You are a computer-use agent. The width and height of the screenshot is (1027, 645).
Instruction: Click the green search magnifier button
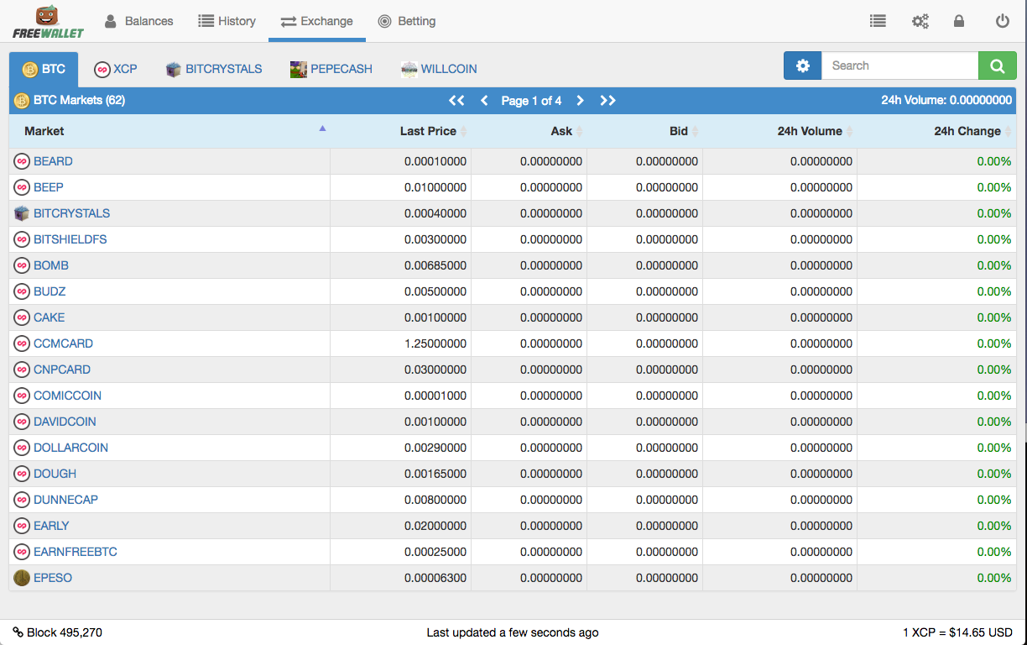click(997, 66)
